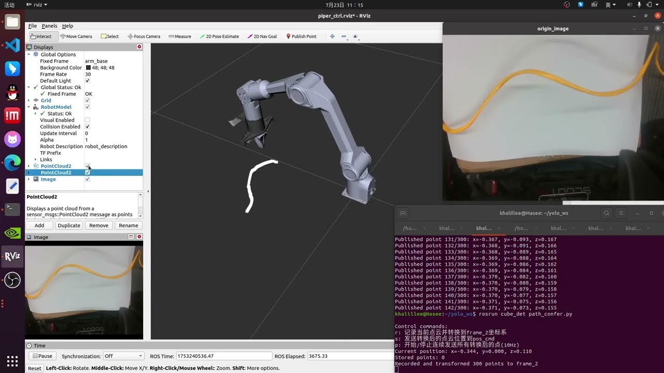The width and height of the screenshot is (664, 373).
Task: Pick the Focus Camera tool
Action: [x=144, y=36]
